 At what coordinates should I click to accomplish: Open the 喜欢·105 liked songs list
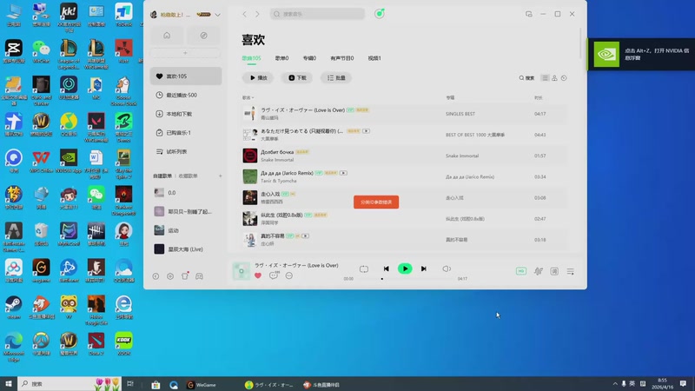click(x=186, y=76)
